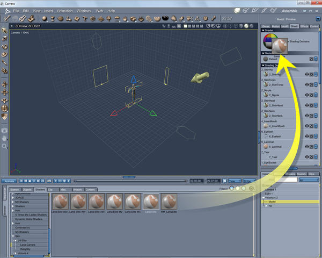Viewport: 322px width, 258px height.
Task: Click the browser tree vertical scrollbar
Action: pos(49,241)
